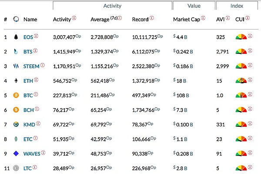261x175 pixels.
Task: Switch to the Activity tab group
Action: pyautogui.click(x=112, y=6)
